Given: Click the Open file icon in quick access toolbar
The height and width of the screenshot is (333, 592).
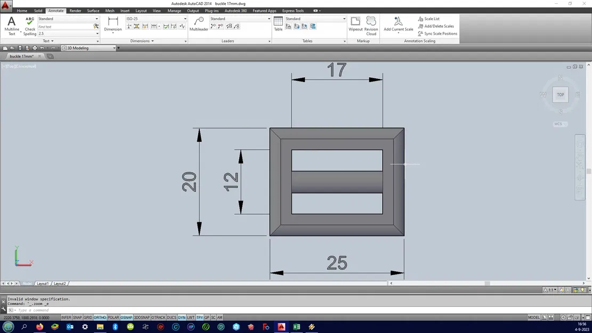Looking at the screenshot, I should pyautogui.click(x=12, y=48).
